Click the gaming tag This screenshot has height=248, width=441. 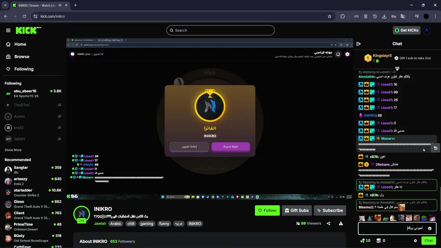coord(147,224)
